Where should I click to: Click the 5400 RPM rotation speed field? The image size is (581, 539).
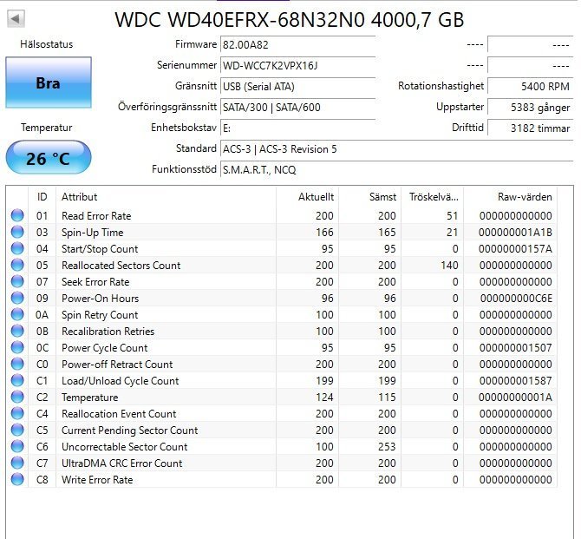pyautogui.click(x=530, y=86)
